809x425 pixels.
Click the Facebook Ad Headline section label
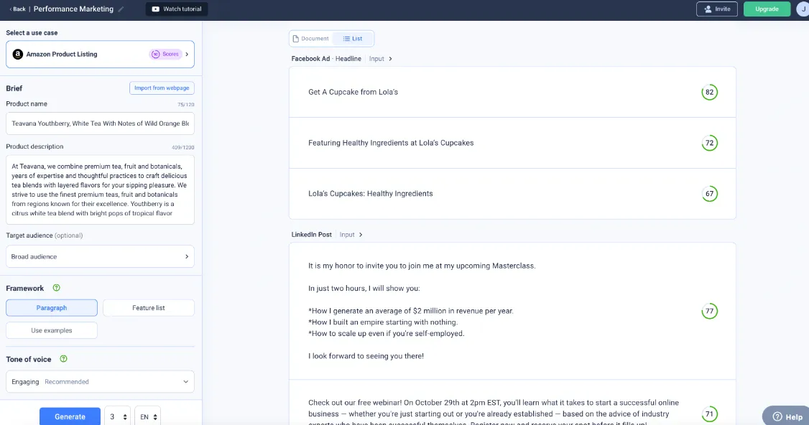point(326,59)
